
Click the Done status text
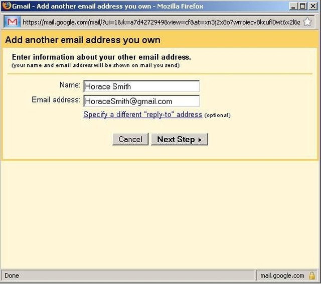12,275
